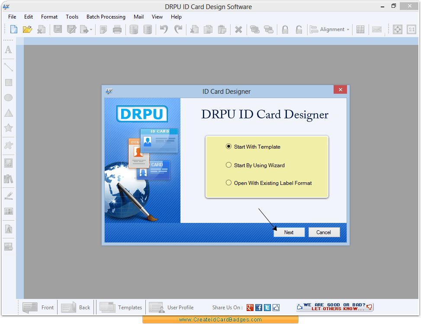Screen dimensions: 421x324
Task: Select the Barcode tool in sidebar
Action: coord(9,211)
